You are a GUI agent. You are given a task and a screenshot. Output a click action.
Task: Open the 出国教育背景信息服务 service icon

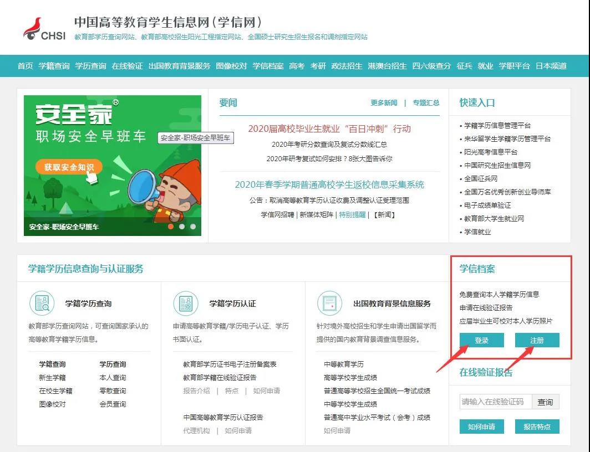pos(329,303)
